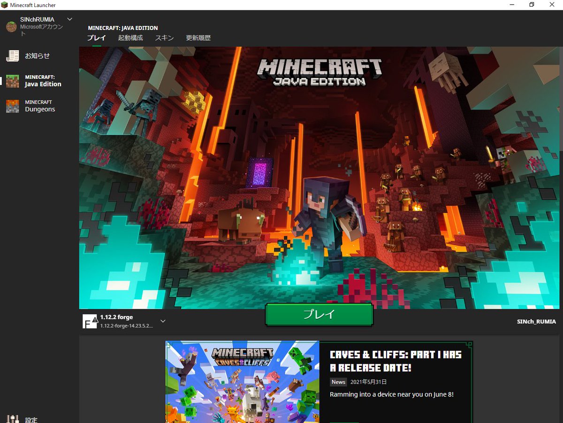Click the 2021年5月31日 date text
This screenshot has width=563, height=423.
[x=368, y=382]
